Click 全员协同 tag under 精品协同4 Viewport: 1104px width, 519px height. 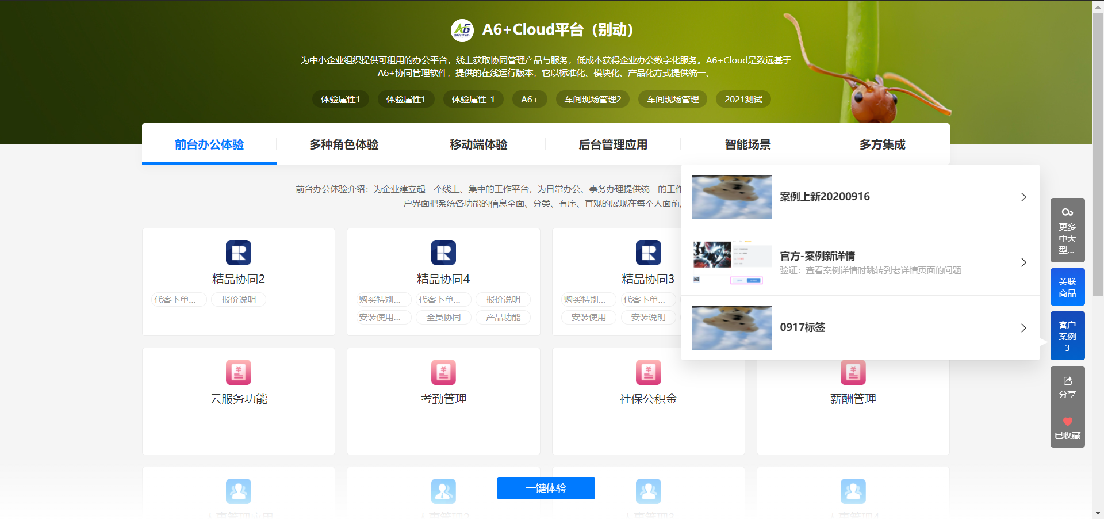pos(443,318)
